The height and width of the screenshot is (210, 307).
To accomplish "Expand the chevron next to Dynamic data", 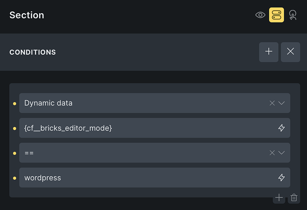I will pos(282,103).
